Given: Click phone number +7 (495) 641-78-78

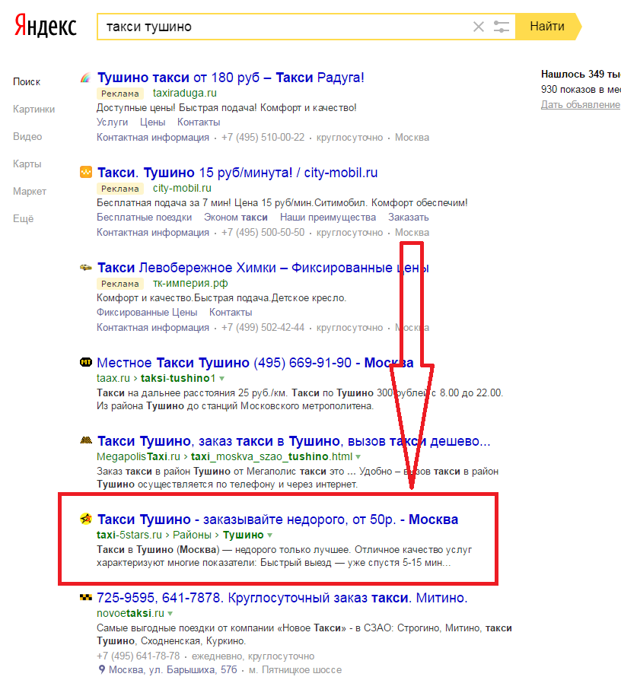Looking at the screenshot, I should pyautogui.click(x=138, y=656).
